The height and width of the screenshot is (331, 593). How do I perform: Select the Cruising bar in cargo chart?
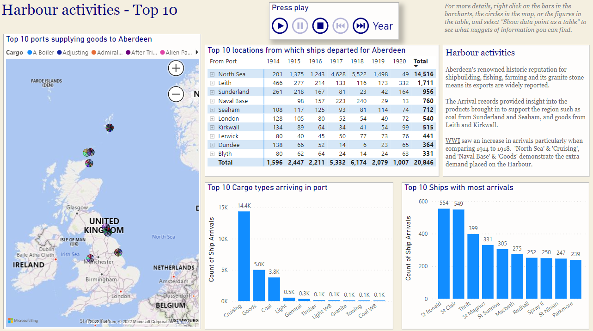(244, 256)
